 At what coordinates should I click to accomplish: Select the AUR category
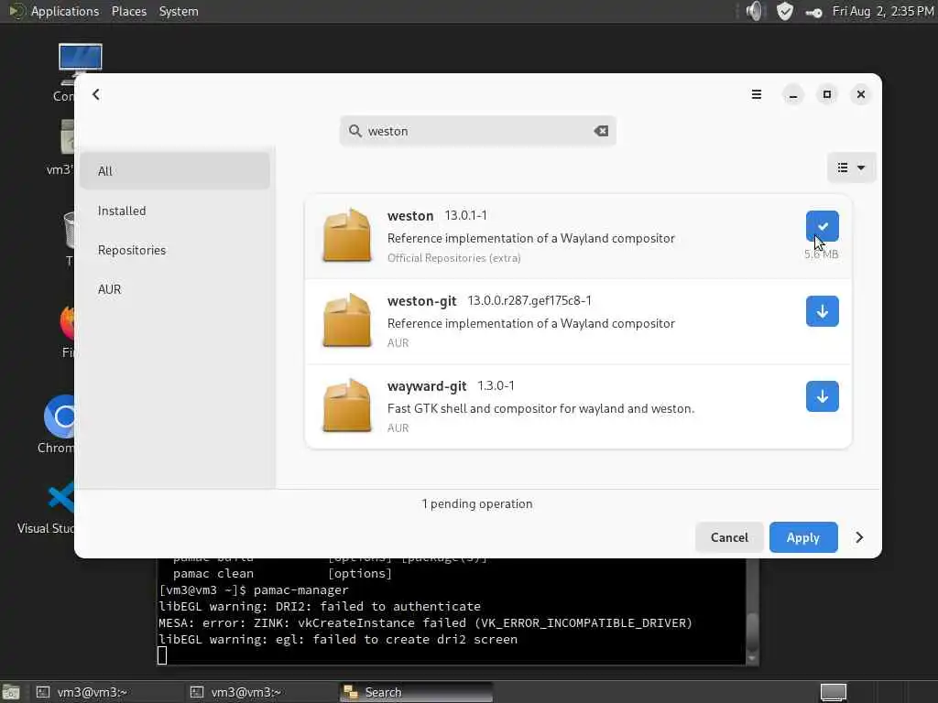175,289
